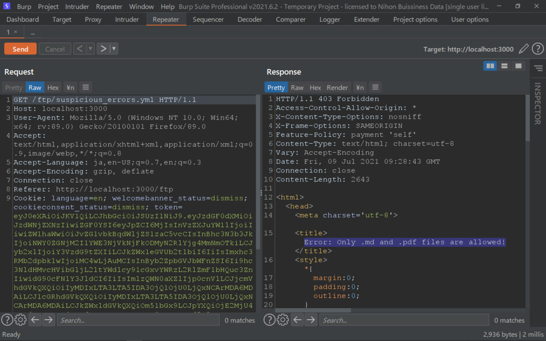Open request message options hamburger menu

86,87
